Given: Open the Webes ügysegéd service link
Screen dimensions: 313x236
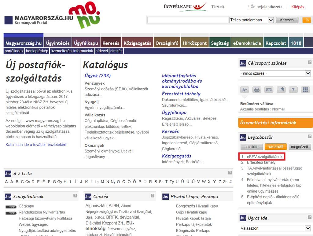Looking at the screenshot, I should 34,224.
